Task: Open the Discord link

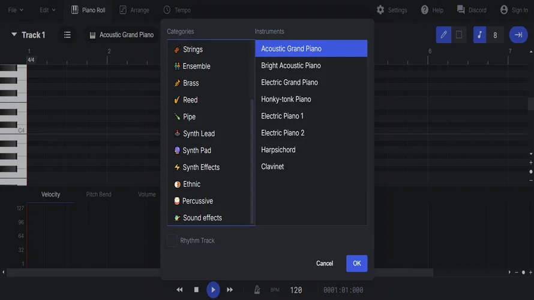Action: (x=472, y=10)
